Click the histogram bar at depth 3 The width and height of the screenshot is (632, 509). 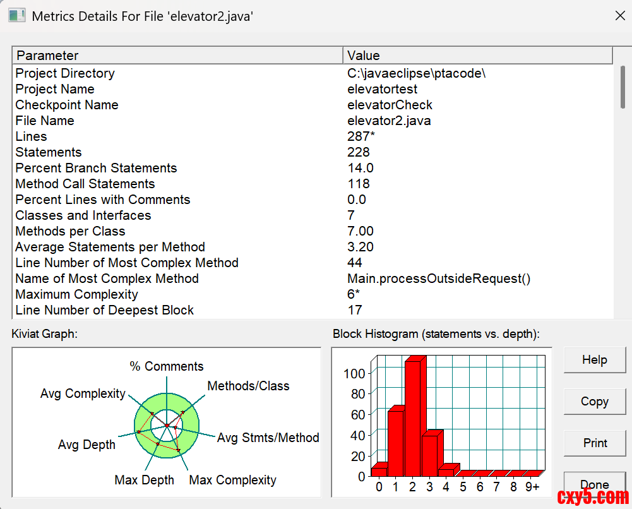(x=429, y=455)
